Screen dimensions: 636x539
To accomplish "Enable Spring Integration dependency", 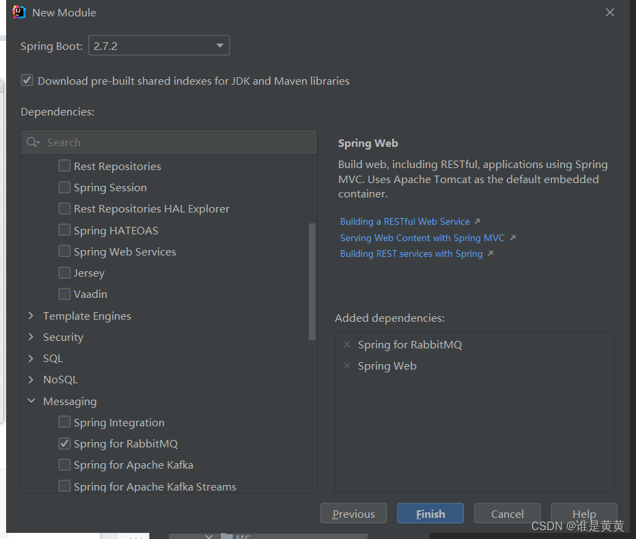I will click(64, 421).
